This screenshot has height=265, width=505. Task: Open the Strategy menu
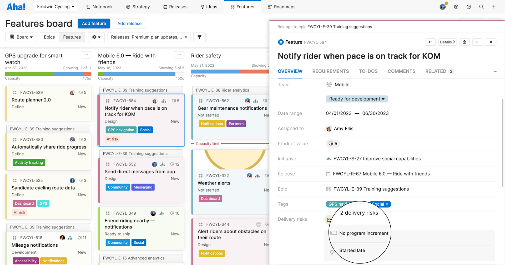point(138,7)
